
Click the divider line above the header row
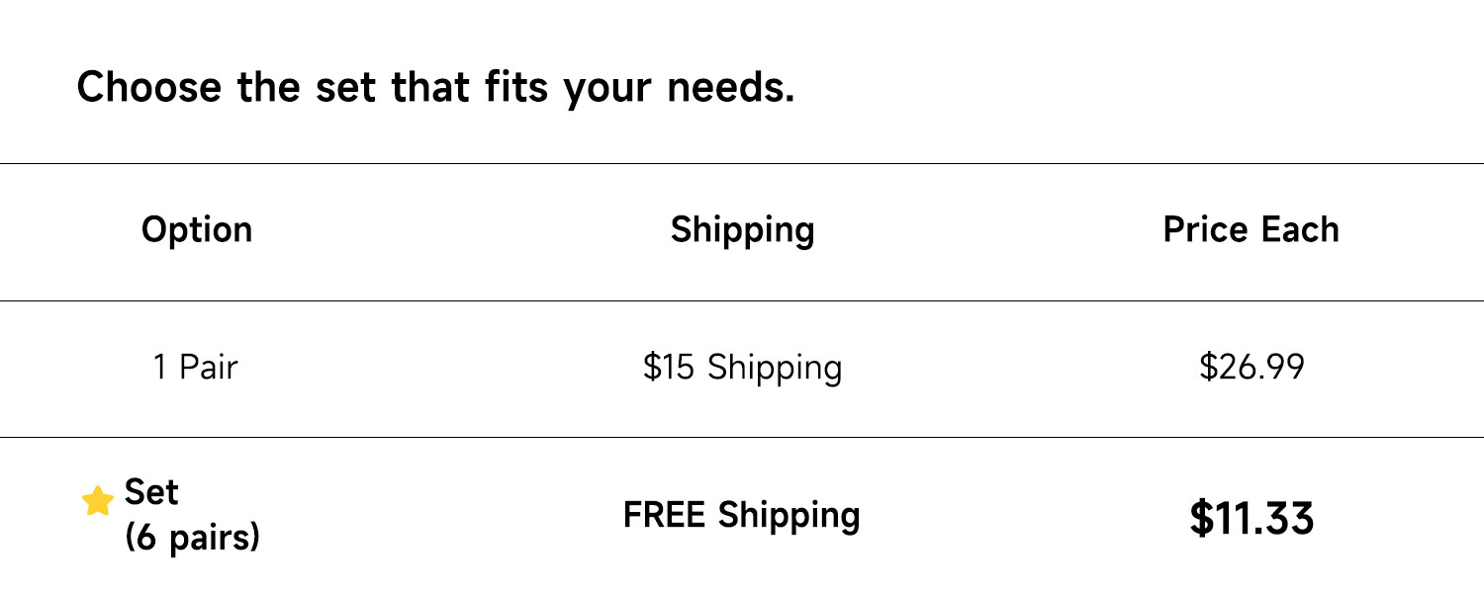(742, 163)
